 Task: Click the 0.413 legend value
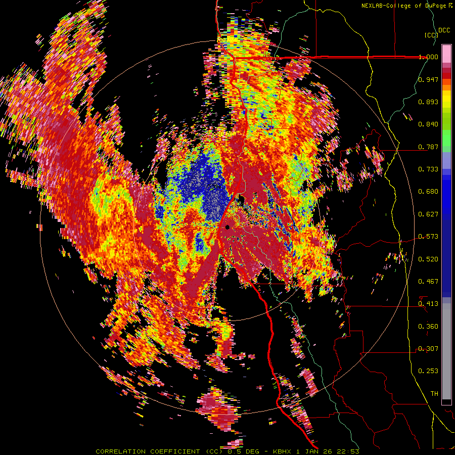(x=428, y=304)
